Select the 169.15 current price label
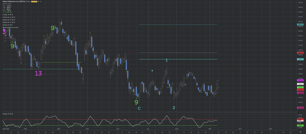Image resolution: width=306 pixels, height=134 pixels. (300, 84)
